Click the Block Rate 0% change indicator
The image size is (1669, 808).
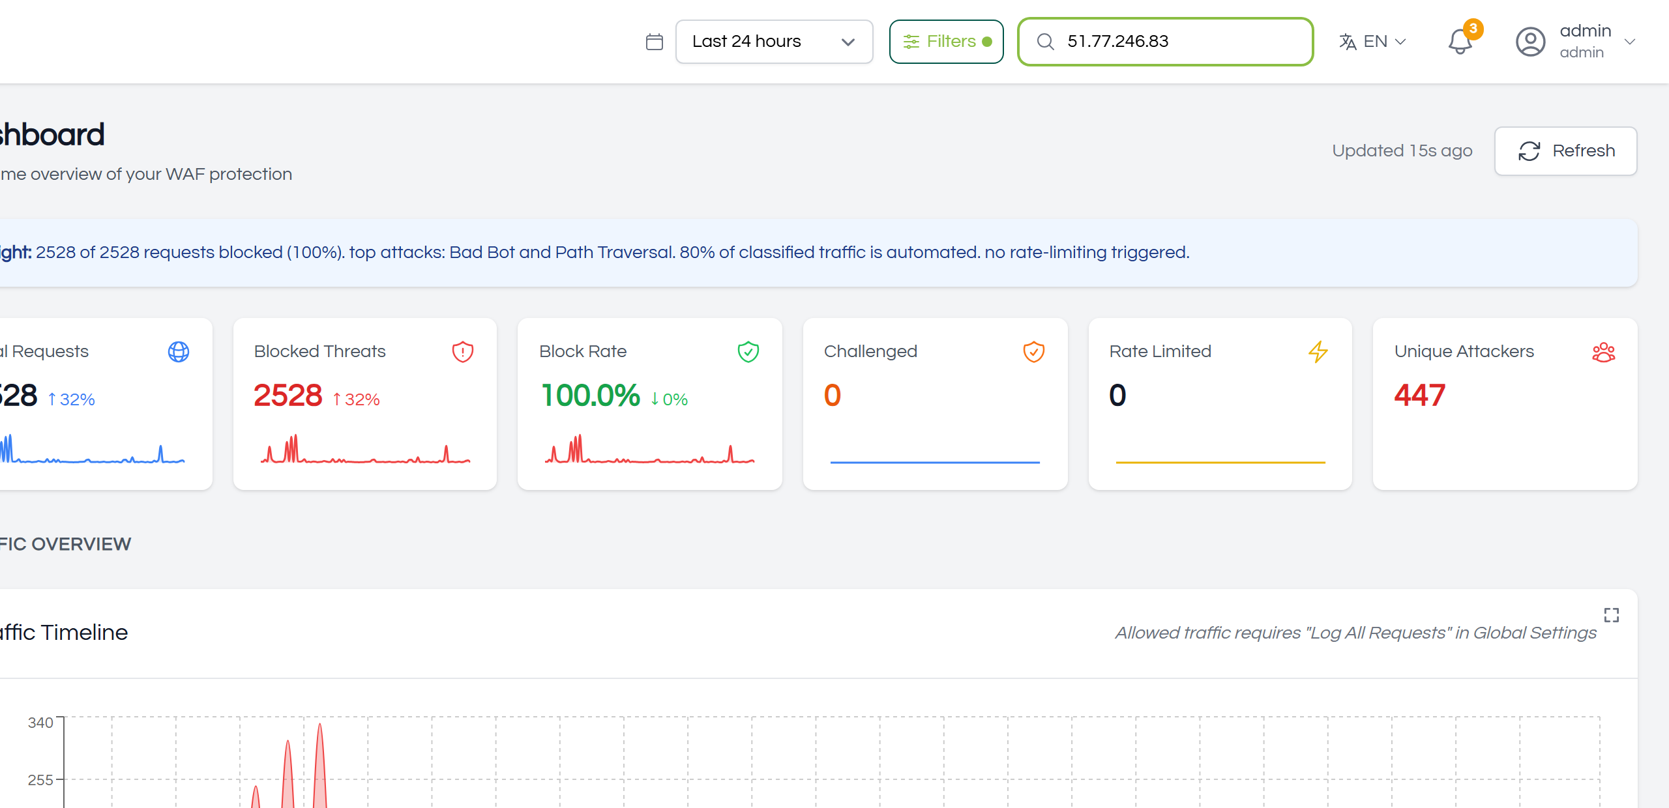click(x=669, y=399)
